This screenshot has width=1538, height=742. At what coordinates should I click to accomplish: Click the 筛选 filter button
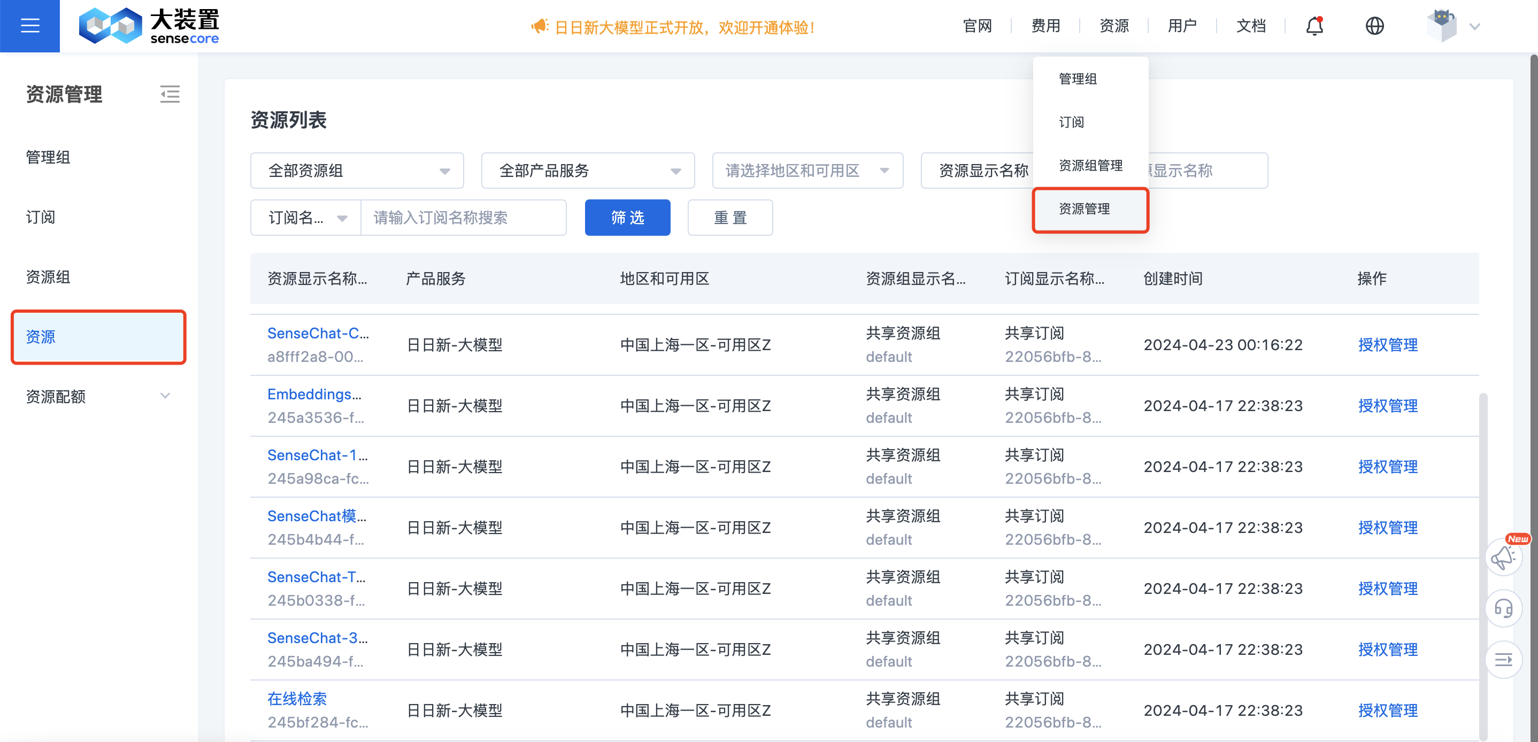(627, 217)
